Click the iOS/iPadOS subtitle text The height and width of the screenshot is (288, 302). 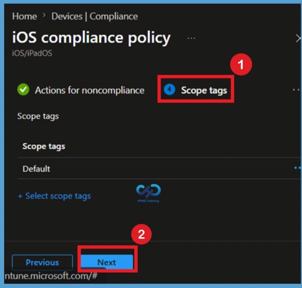[x=32, y=53]
